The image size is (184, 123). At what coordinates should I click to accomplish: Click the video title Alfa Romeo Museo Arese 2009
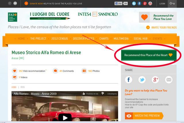point(35,94)
